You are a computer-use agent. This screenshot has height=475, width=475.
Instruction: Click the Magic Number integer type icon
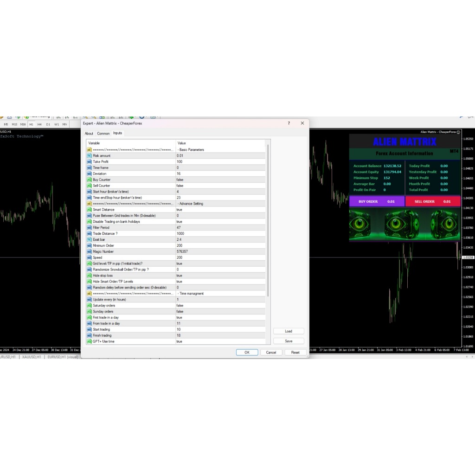click(x=89, y=251)
